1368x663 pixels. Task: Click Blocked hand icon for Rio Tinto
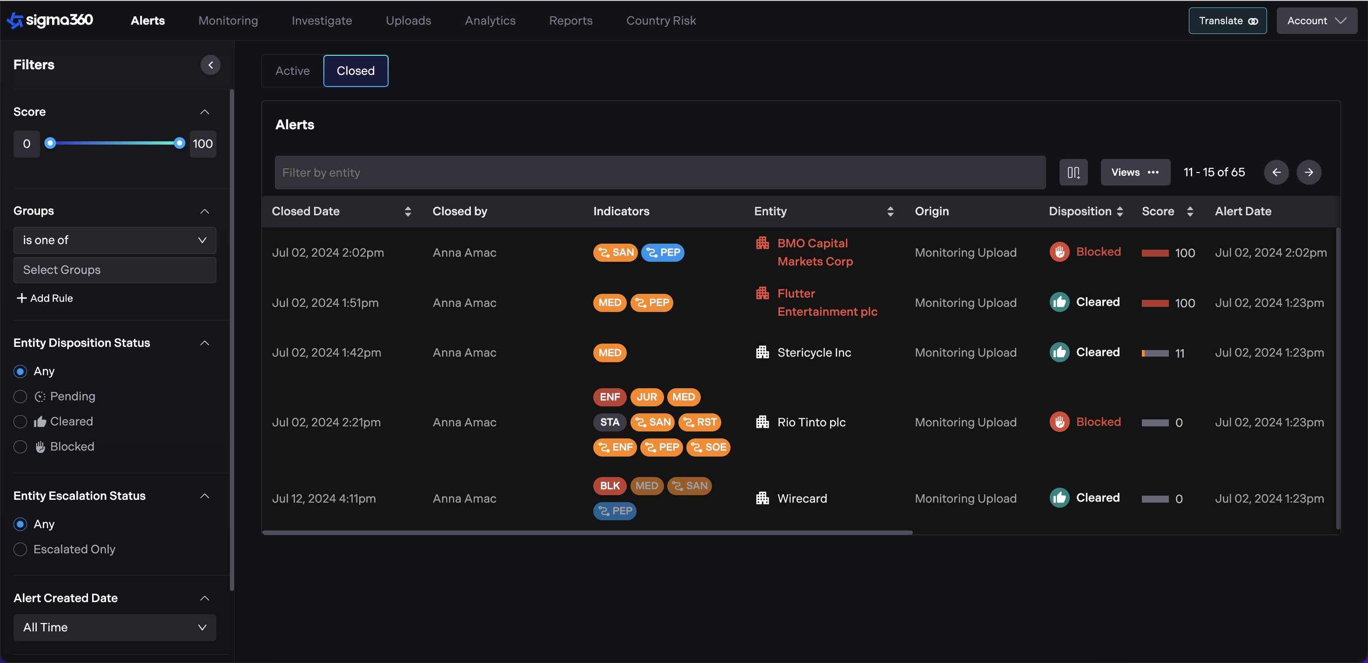point(1059,422)
